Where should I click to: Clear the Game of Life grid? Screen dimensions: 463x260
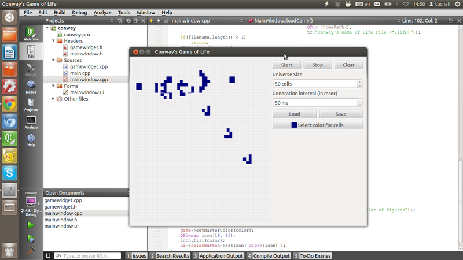[x=348, y=65]
